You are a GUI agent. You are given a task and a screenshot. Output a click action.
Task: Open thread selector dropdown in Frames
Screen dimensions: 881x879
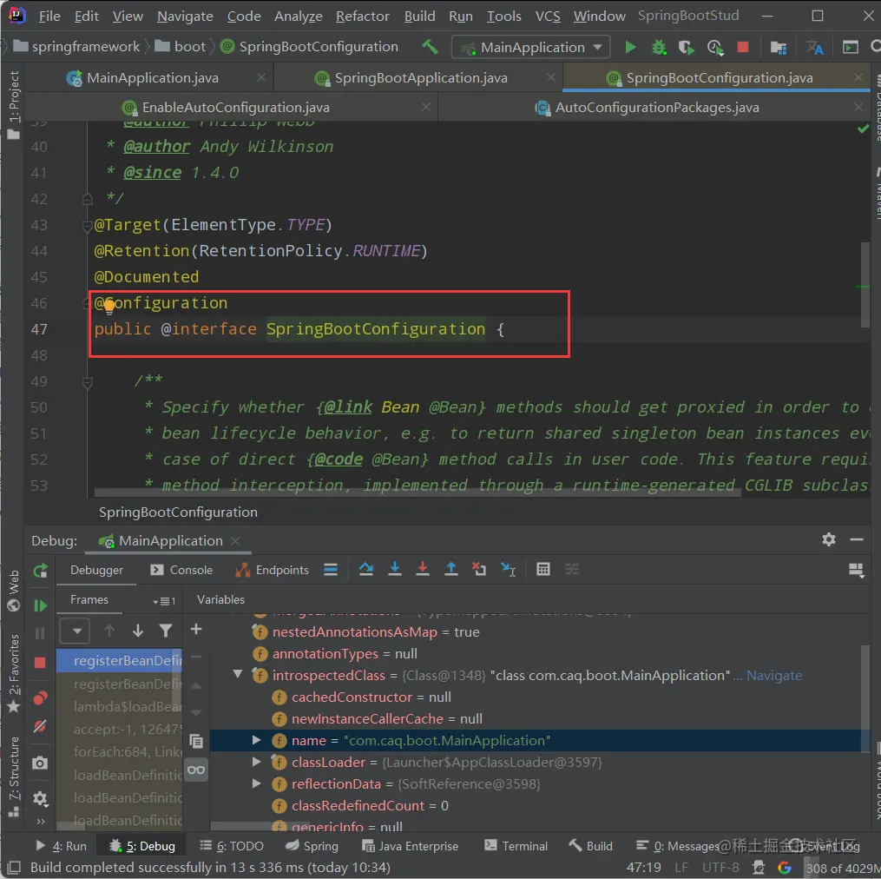coord(75,631)
